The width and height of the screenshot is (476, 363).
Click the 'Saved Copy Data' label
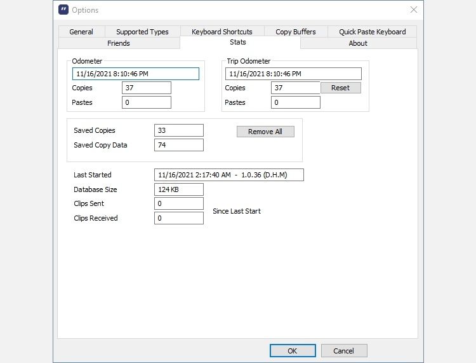pyautogui.click(x=100, y=145)
